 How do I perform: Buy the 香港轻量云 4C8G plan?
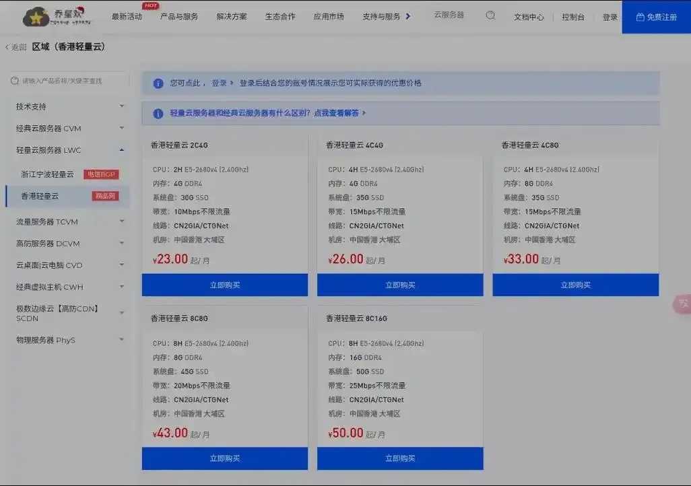tap(576, 285)
